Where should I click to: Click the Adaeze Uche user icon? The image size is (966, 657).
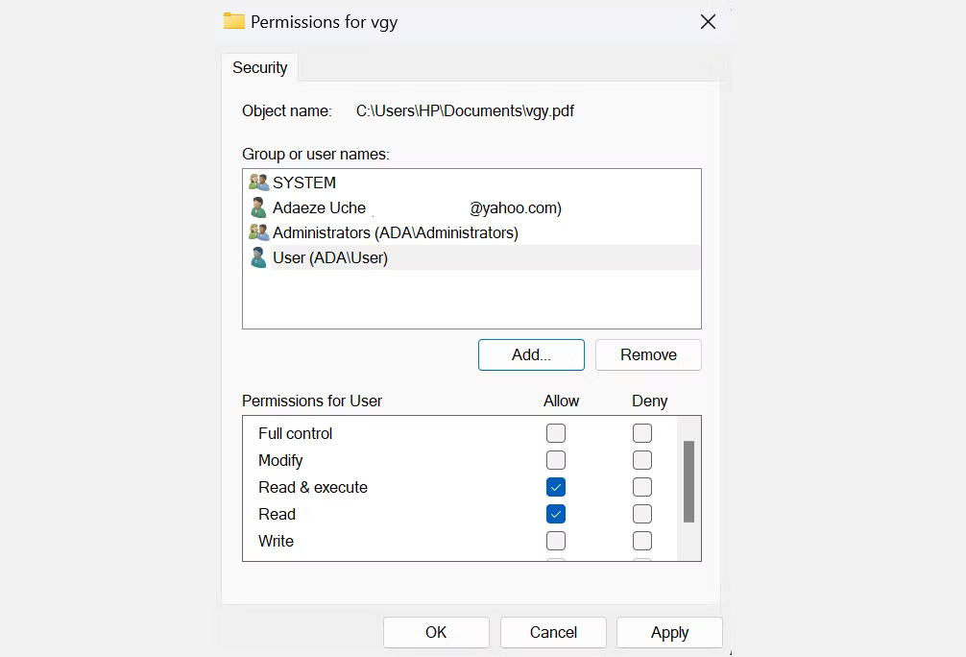click(x=258, y=207)
